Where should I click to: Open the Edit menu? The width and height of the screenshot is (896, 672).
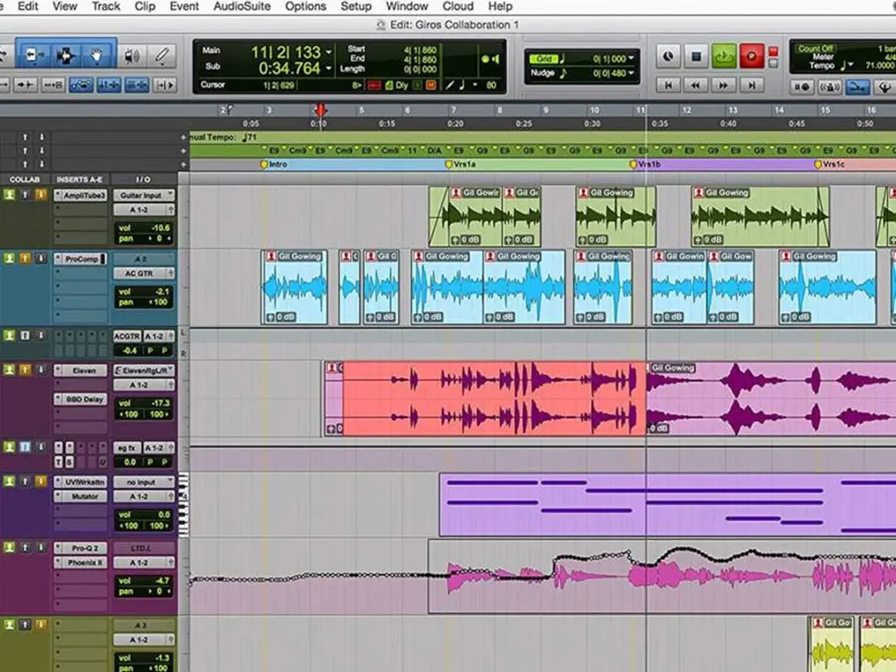point(27,7)
